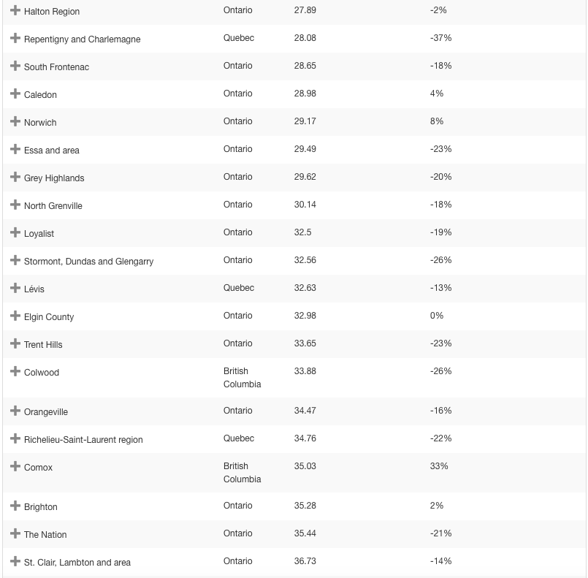This screenshot has width=588, height=578.
Task: Open Norwich row with plus icon
Action: click(x=15, y=121)
